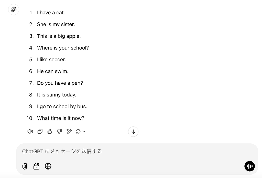Attach a file with the paperclip icon

pos(25,166)
